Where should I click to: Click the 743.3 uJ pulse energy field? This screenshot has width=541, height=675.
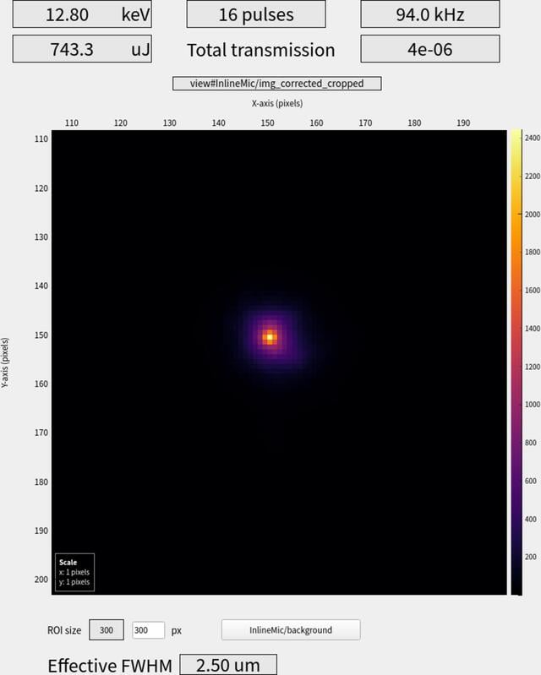coord(82,49)
